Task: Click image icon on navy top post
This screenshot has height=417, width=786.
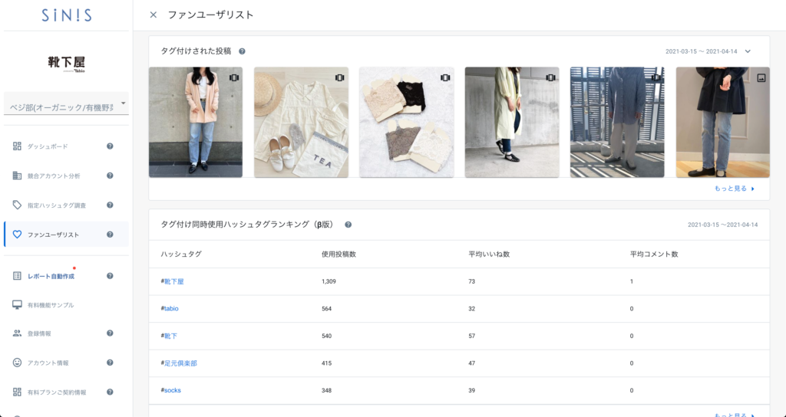Action: tap(761, 78)
